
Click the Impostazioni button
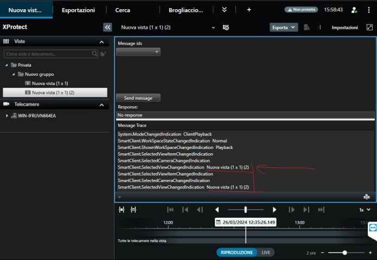[x=344, y=27]
